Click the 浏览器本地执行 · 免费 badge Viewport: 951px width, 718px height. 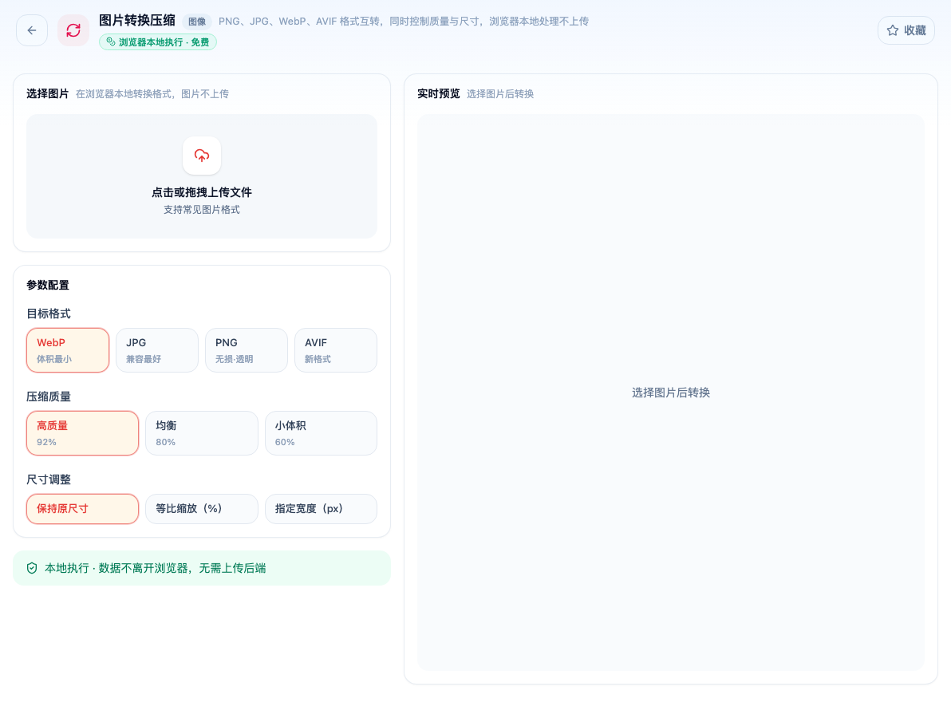tap(158, 41)
